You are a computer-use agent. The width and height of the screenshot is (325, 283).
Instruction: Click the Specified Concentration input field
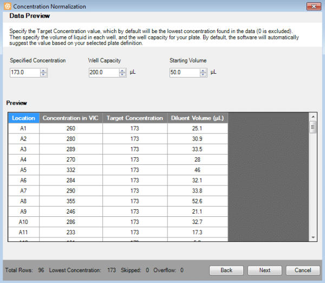click(25, 73)
